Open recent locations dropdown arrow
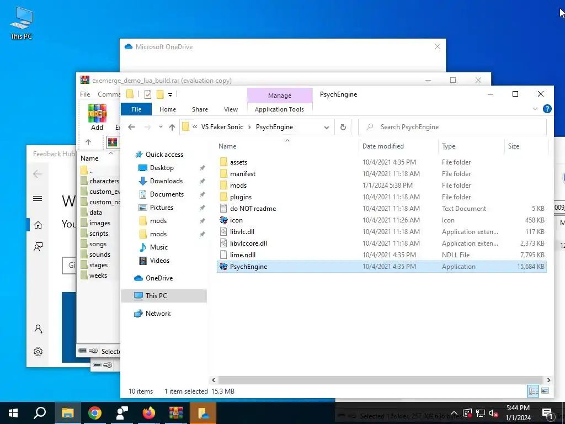565x424 pixels. point(161,127)
